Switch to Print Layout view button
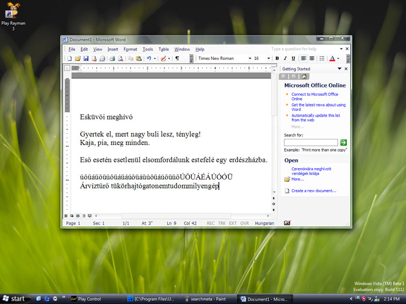The image size is (406, 304). [78, 216]
